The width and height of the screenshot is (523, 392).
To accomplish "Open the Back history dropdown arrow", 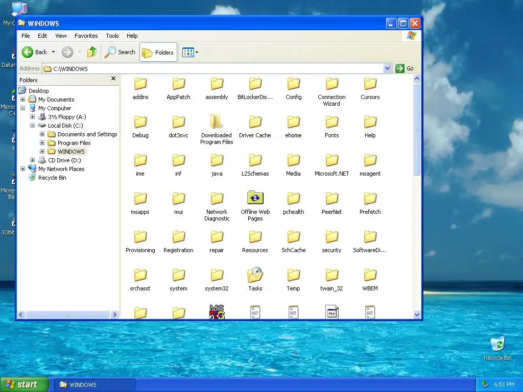I will [x=53, y=52].
